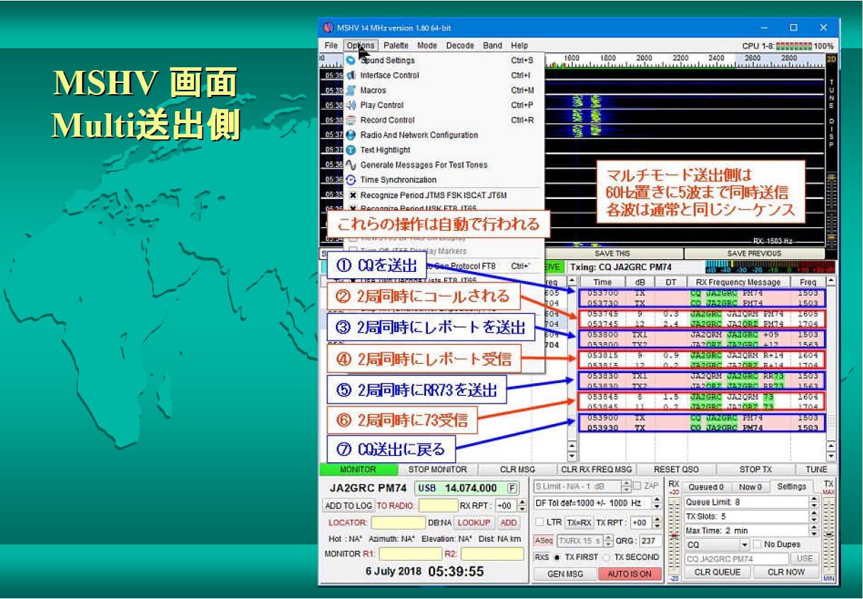This screenshot has width=863, height=599.
Task: Click the 2D waterfall display button
Action: 830,59
